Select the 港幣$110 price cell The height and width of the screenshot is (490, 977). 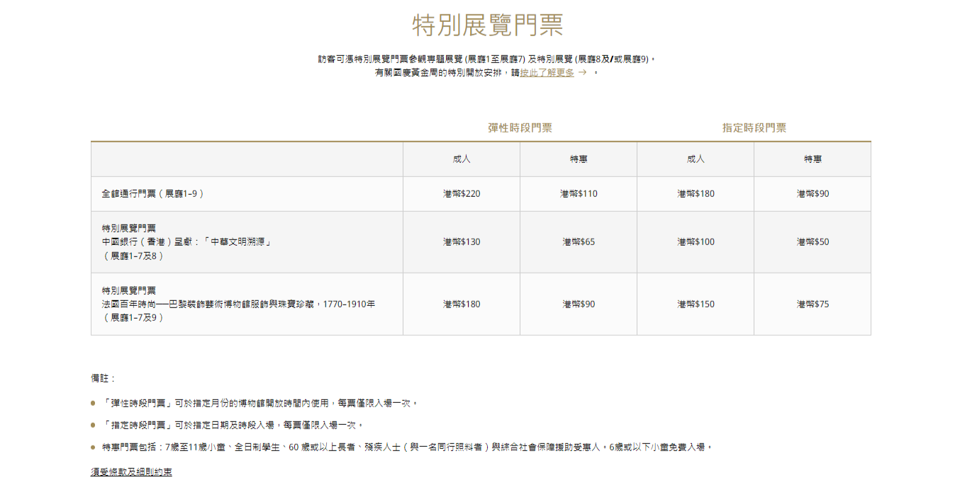pos(579,193)
